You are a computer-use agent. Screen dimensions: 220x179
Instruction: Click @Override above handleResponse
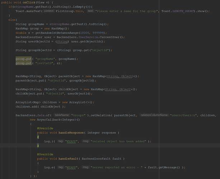click(x=45, y=128)
